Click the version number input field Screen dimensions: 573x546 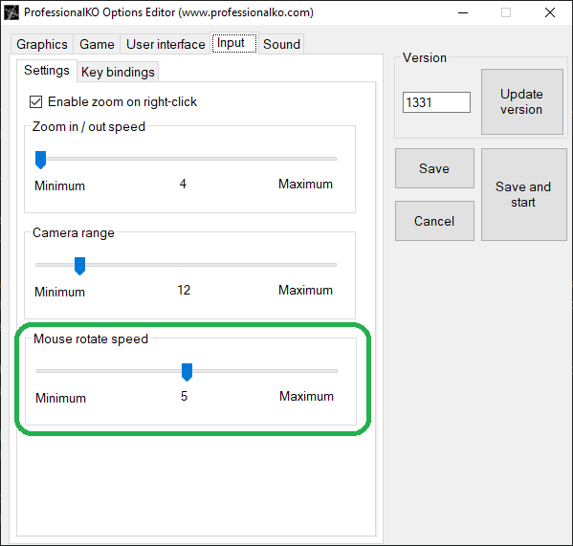tap(436, 102)
